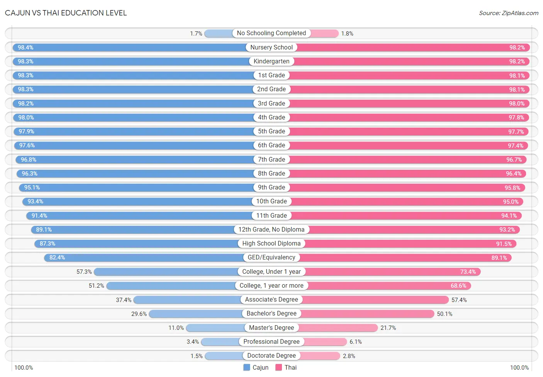The height and width of the screenshot is (377, 543).
Task: Click the pink Thai legend swatch
Action: (x=278, y=367)
